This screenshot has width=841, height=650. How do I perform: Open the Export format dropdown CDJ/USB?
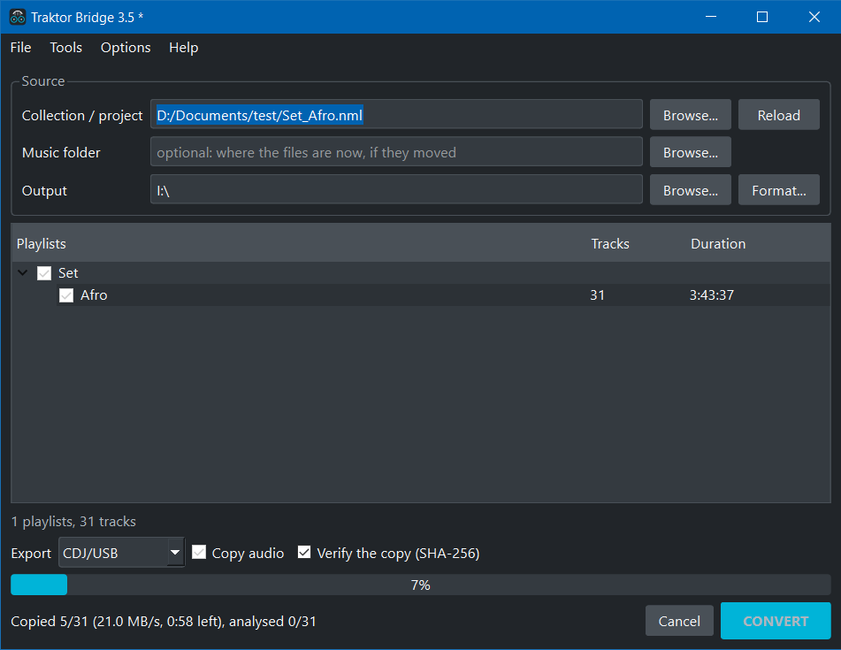[122, 553]
